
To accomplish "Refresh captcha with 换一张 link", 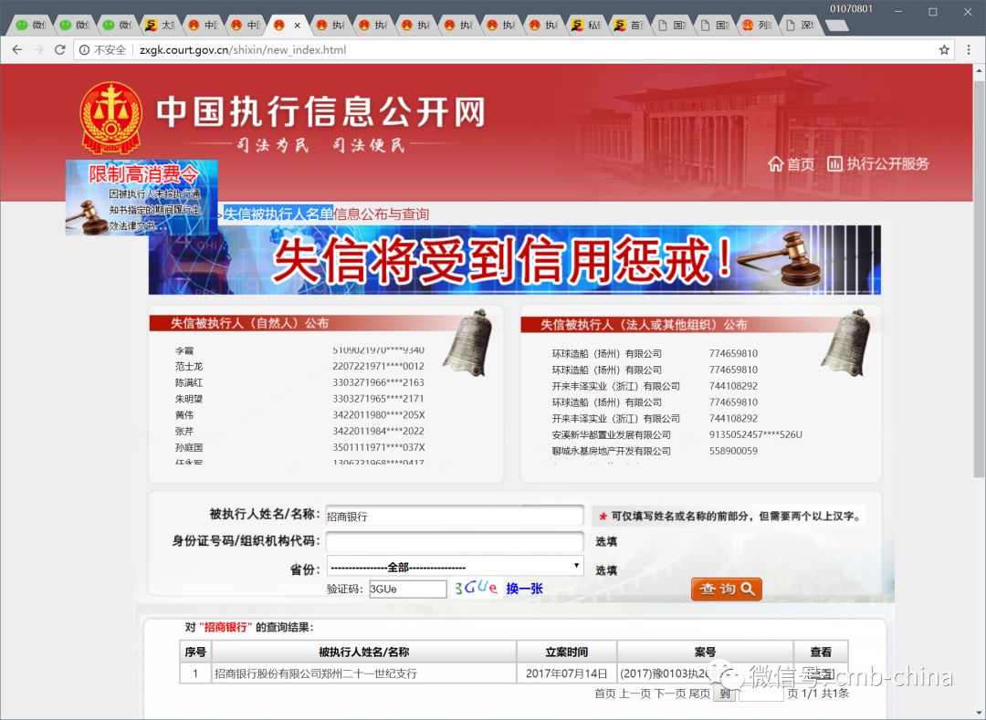I will [x=524, y=589].
